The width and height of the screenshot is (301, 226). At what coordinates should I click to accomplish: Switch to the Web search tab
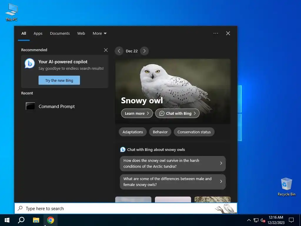pyautogui.click(x=81, y=34)
